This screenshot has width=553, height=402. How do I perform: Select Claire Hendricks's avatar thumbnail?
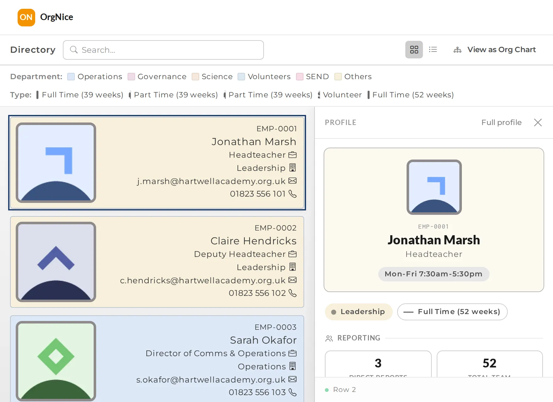pos(56,262)
